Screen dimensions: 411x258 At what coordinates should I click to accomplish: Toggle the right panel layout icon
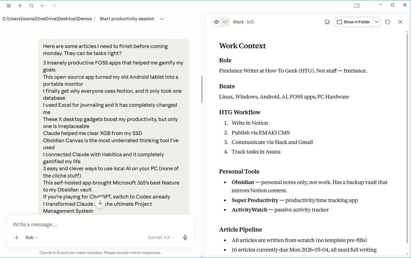coord(357,6)
